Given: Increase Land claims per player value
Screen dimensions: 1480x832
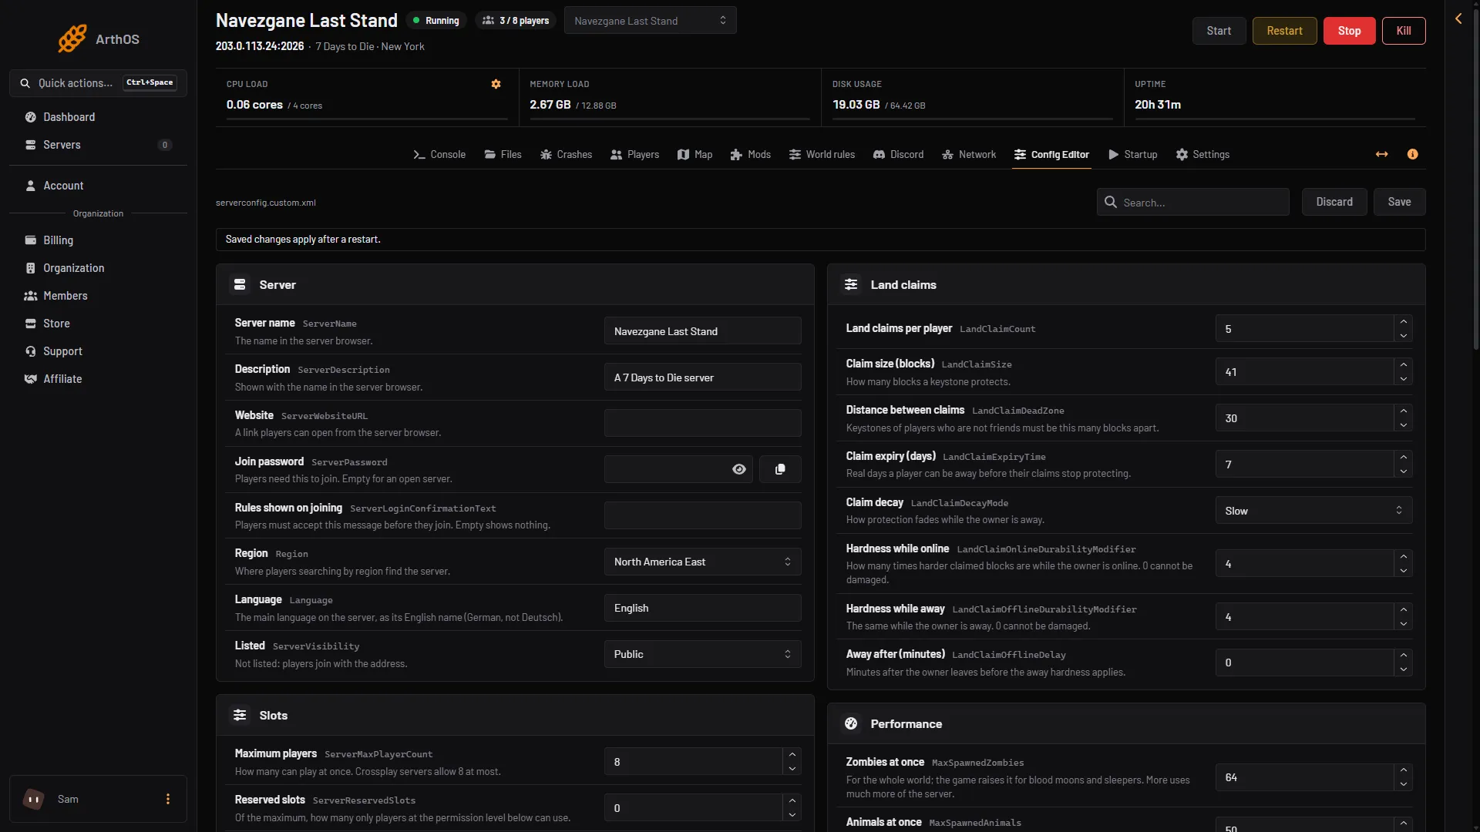Looking at the screenshot, I should 1403,322.
